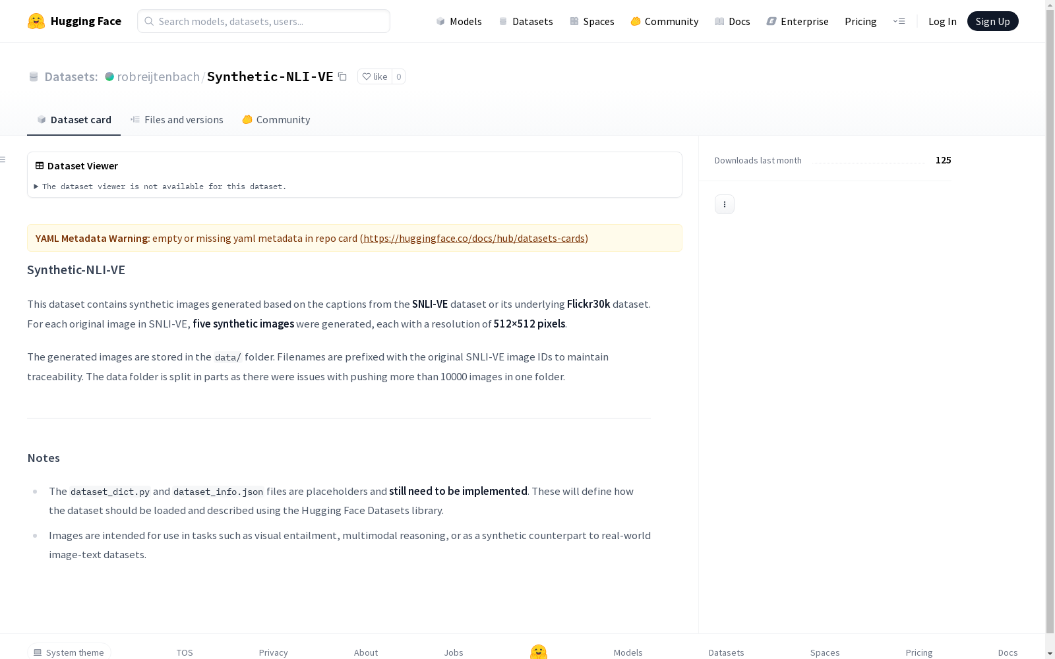Click the bold Flickr30k text

point(588,304)
